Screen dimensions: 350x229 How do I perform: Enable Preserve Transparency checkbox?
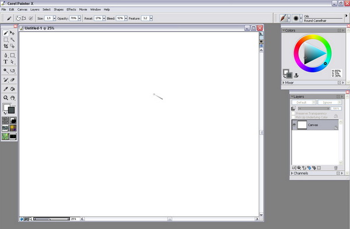pos(293,114)
